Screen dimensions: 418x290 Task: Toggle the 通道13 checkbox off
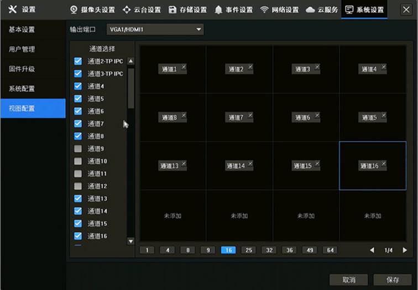[x=78, y=198]
